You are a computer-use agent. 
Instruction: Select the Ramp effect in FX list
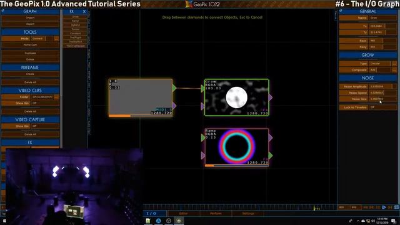(x=75, y=21)
